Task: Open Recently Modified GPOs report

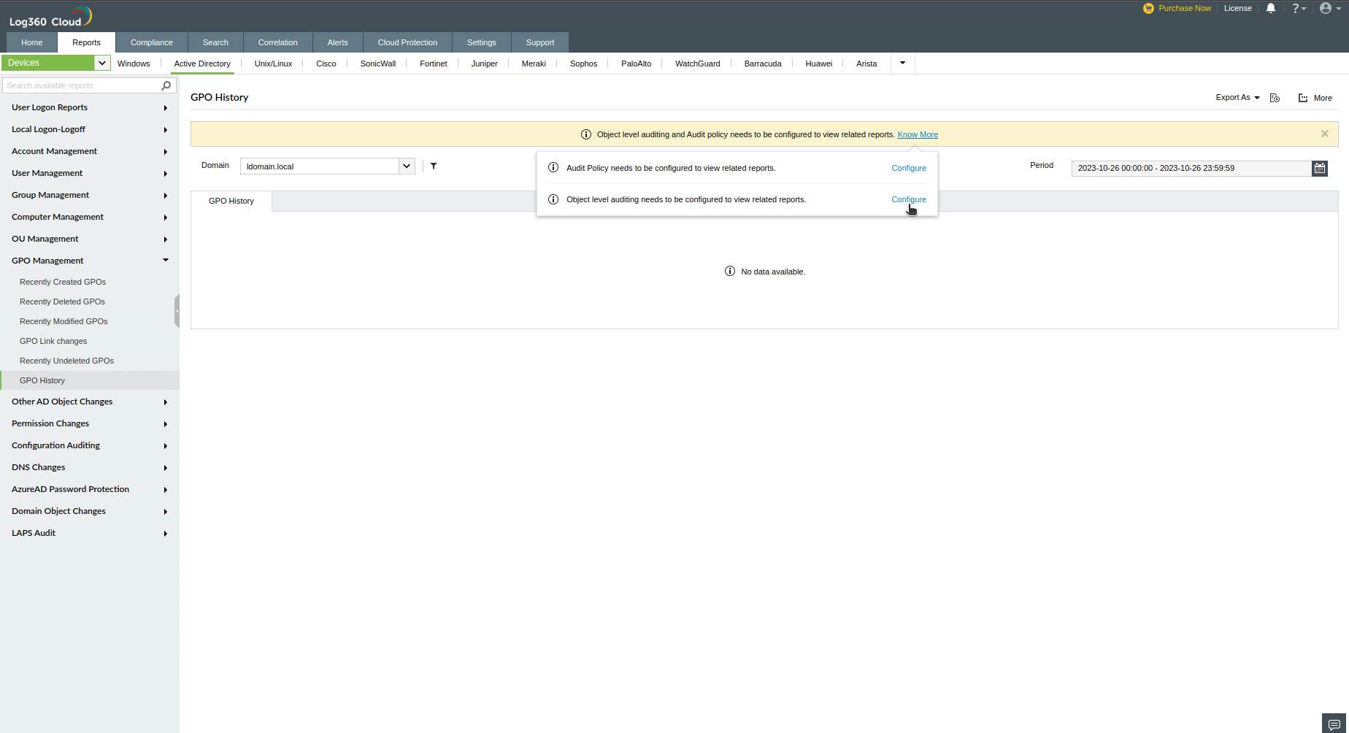Action: point(64,321)
